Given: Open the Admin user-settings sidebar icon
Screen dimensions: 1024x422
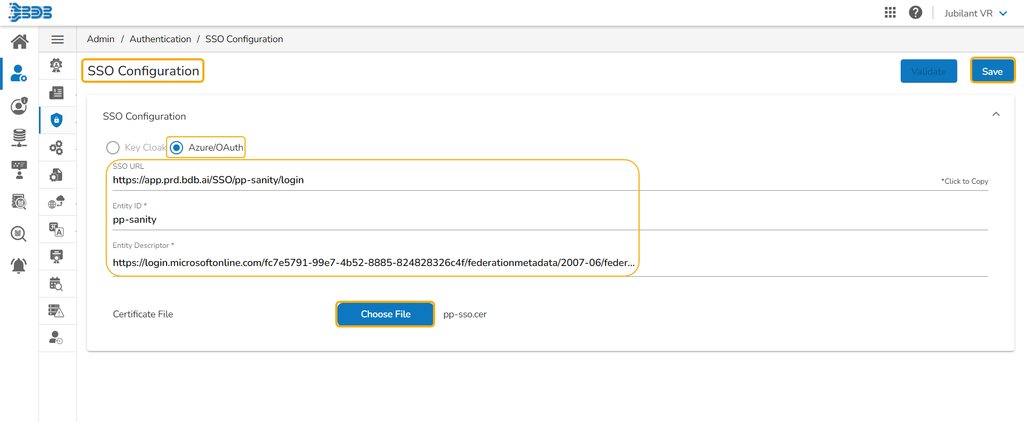Looking at the screenshot, I should 19,73.
